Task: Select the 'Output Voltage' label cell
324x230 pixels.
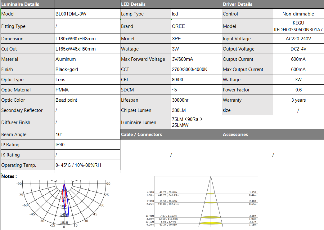Action: (x=248, y=49)
